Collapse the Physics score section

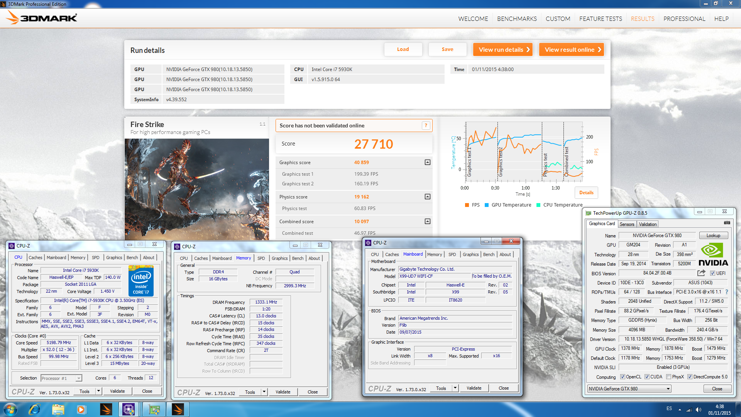click(428, 197)
